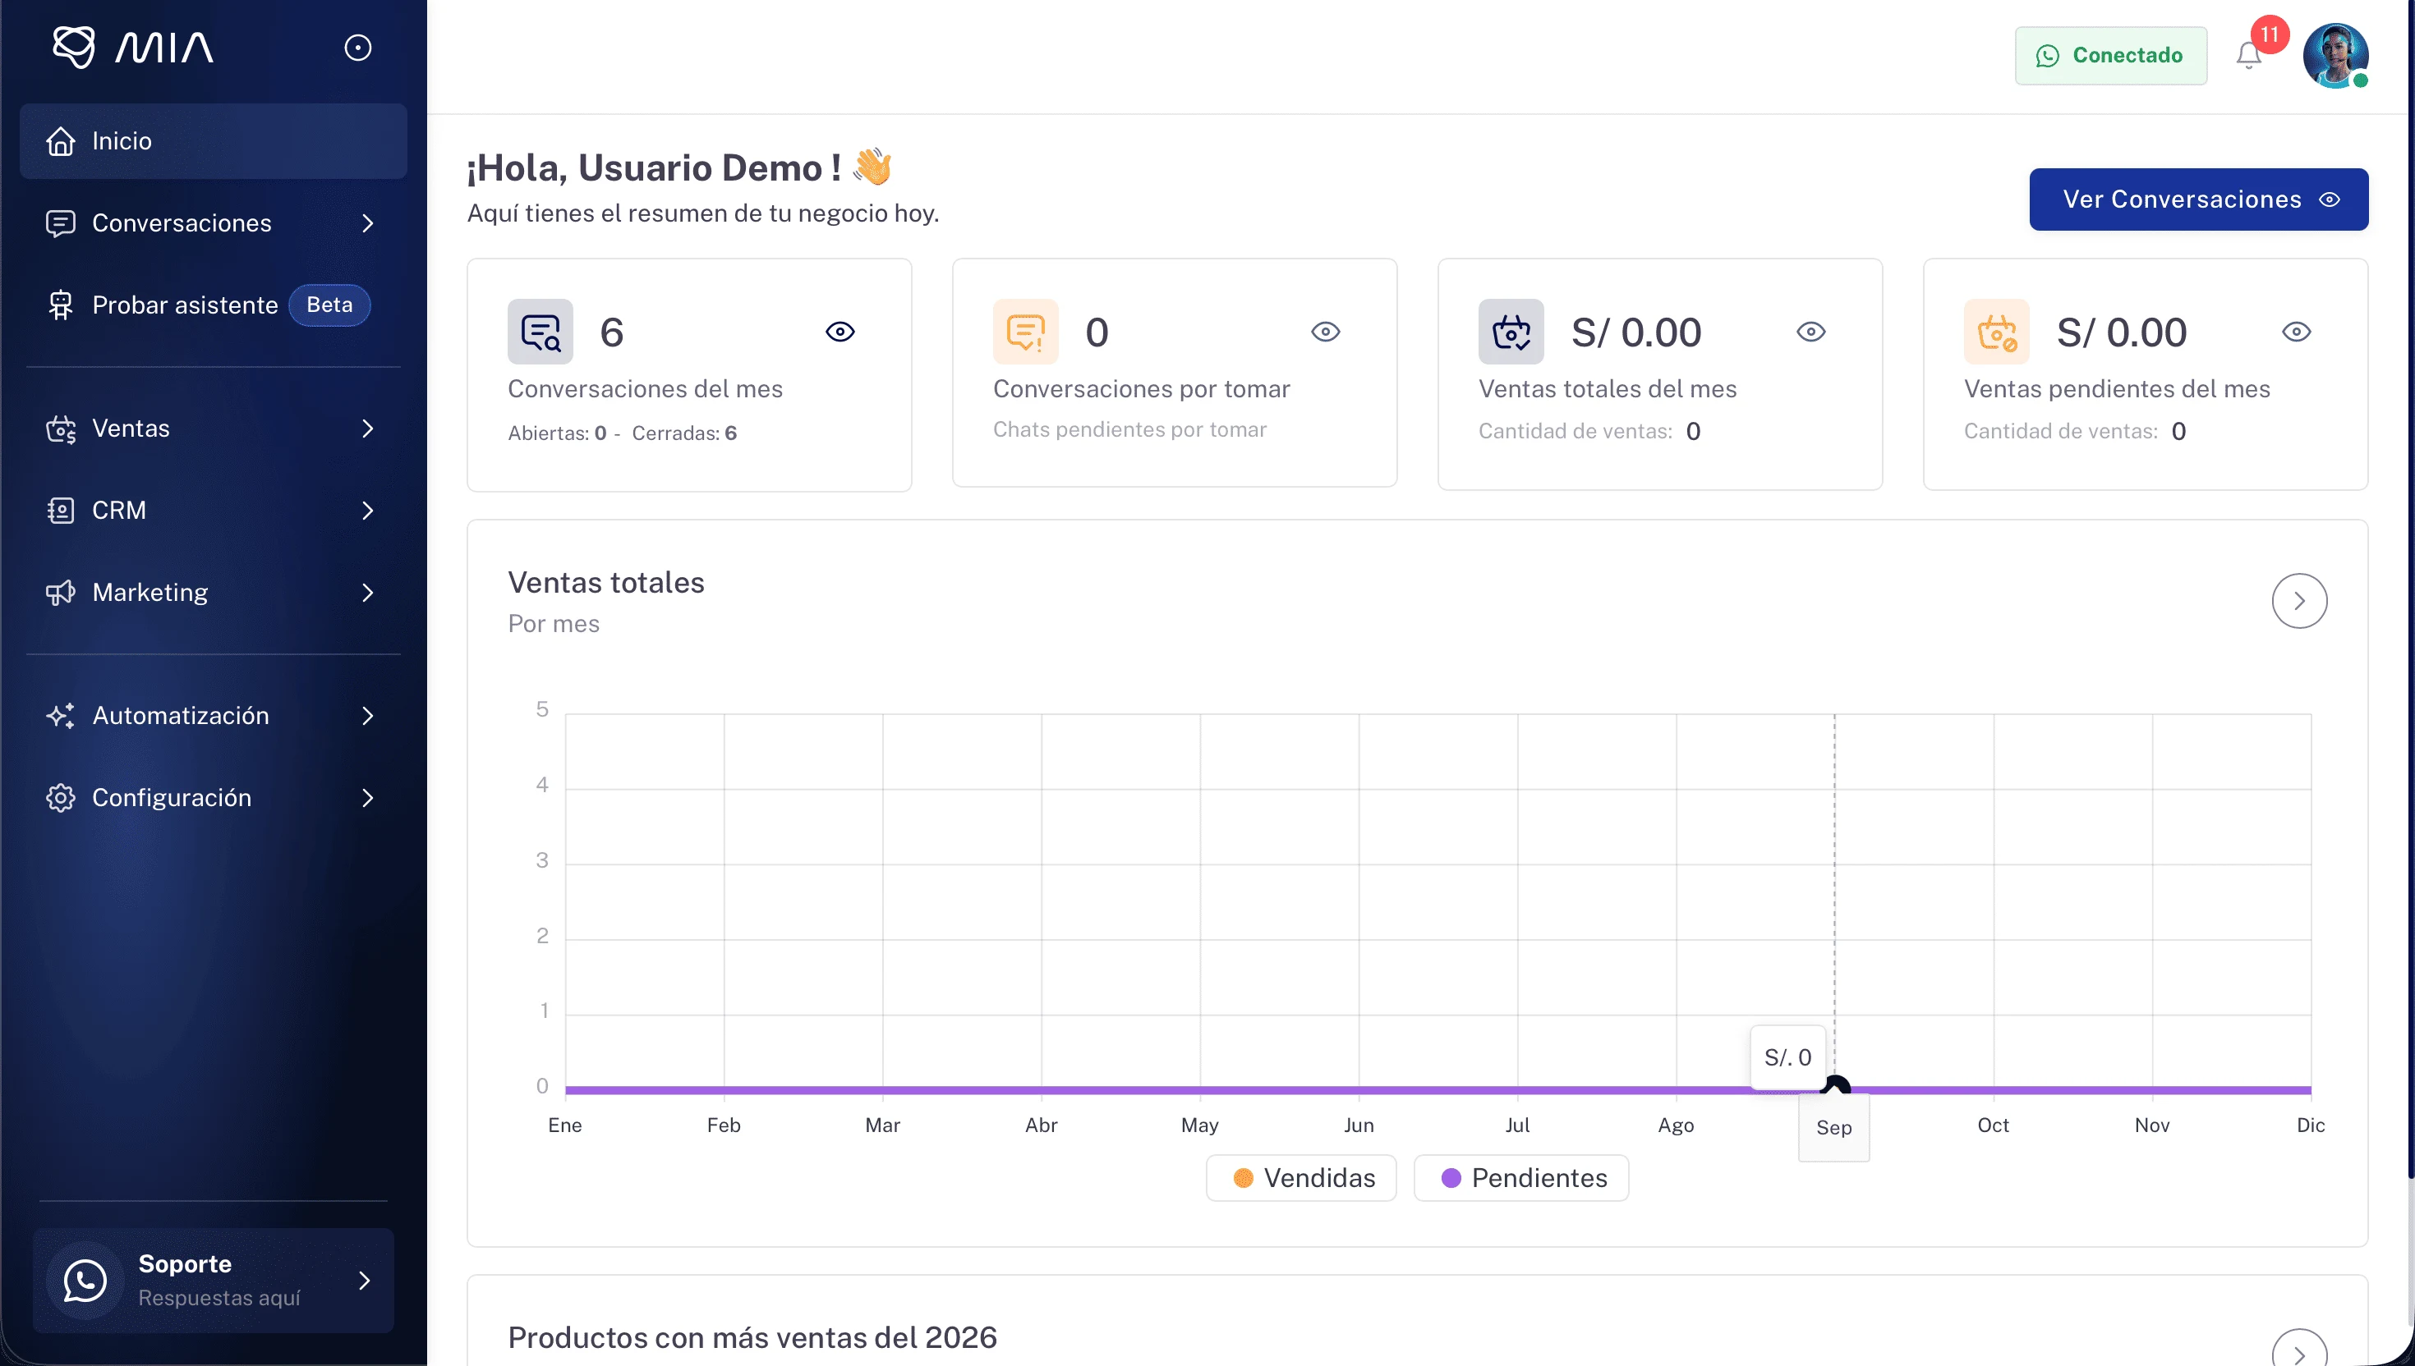Collapse sidebar with the circle toggle icon
Image resolution: width=2415 pixels, height=1366 pixels.
tap(357, 48)
